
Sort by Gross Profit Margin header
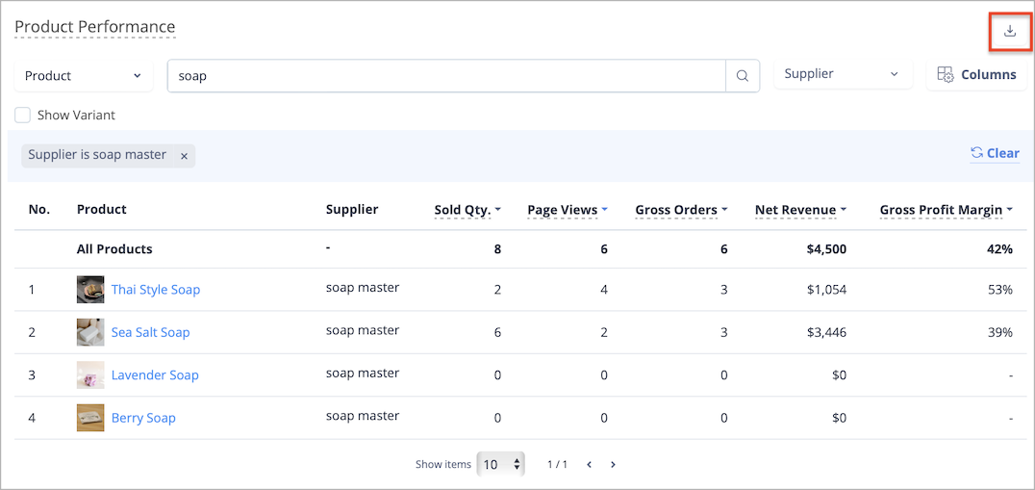pos(947,210)
